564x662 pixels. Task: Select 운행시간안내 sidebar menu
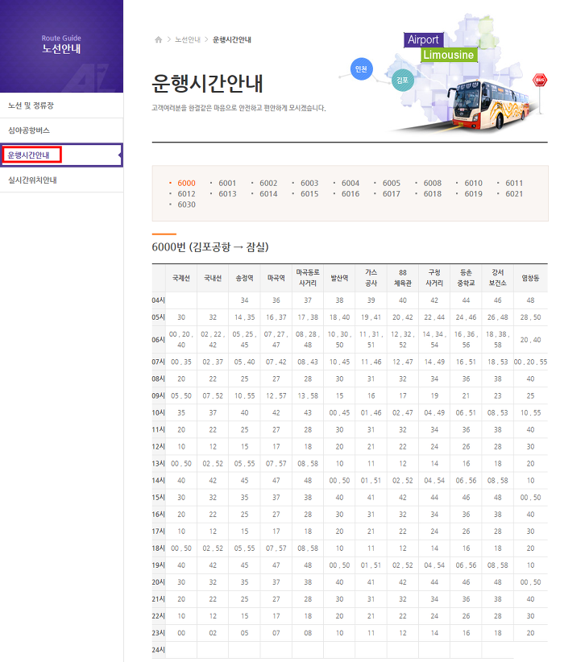coord(61,155)
